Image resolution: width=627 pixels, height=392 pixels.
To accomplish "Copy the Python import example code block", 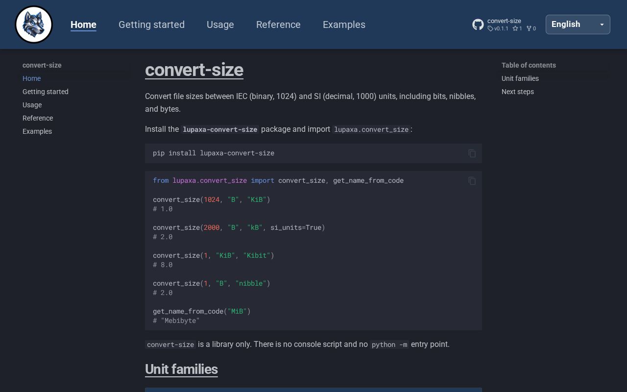I will point(472,181).
